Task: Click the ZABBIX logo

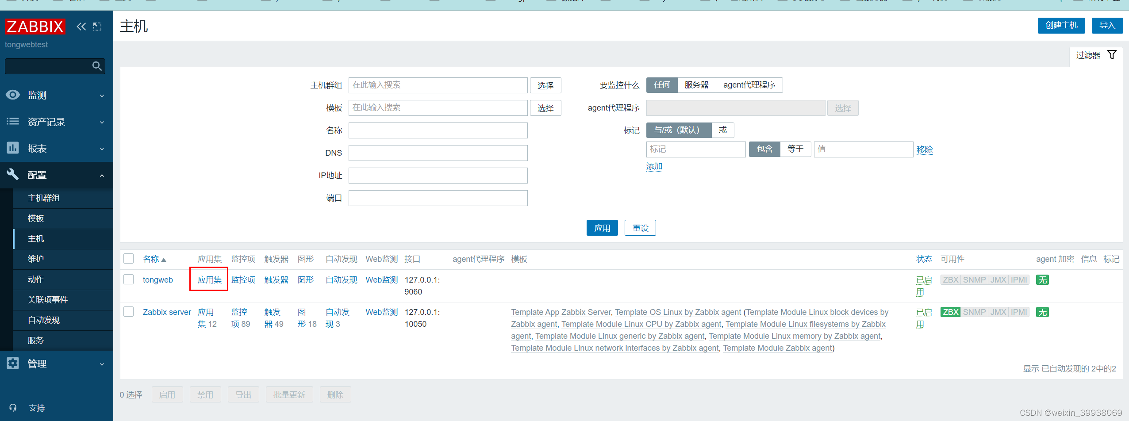Action: (35, 27)
